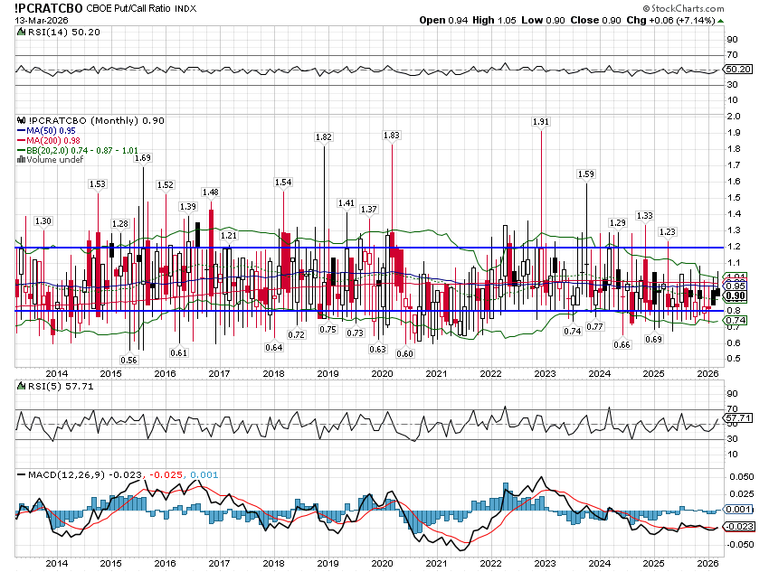
Task: Click the blue MA(50) legend swatch
Action: point(23,130)
